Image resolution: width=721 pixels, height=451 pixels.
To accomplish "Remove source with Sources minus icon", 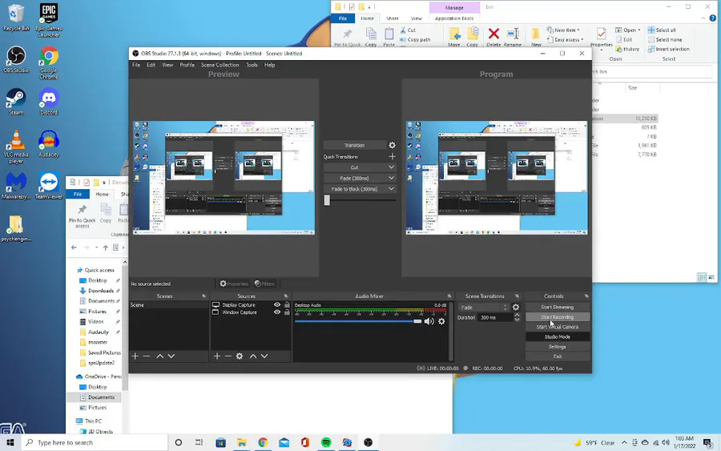I will click(x=228, y=356).
